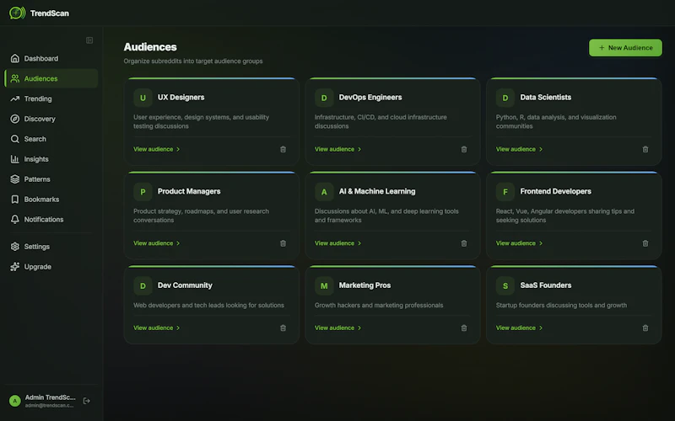Image resolution: width=675 pixels, height=421 pixels.
Task: Open the Discovery page
Action: (x=51, y=119)
